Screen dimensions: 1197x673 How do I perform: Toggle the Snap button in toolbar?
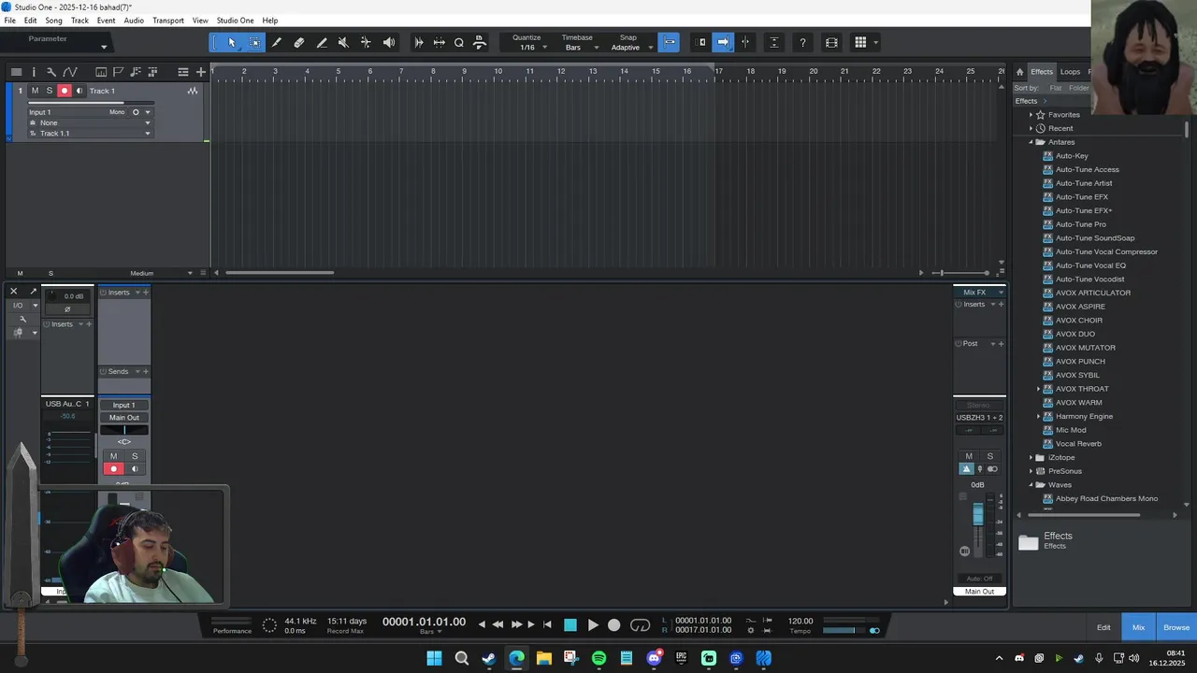click(x=669, y=42)
